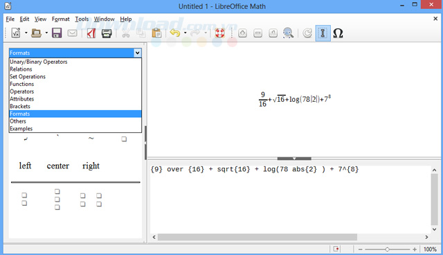This screenshot has height=255, width=443.
Task: Insert the two-by-two matrix element
Action: tap(91, 200)
